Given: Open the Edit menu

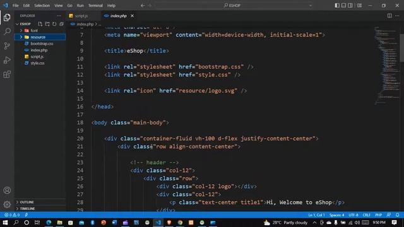Looking at the screenshot, I should 27,6.
